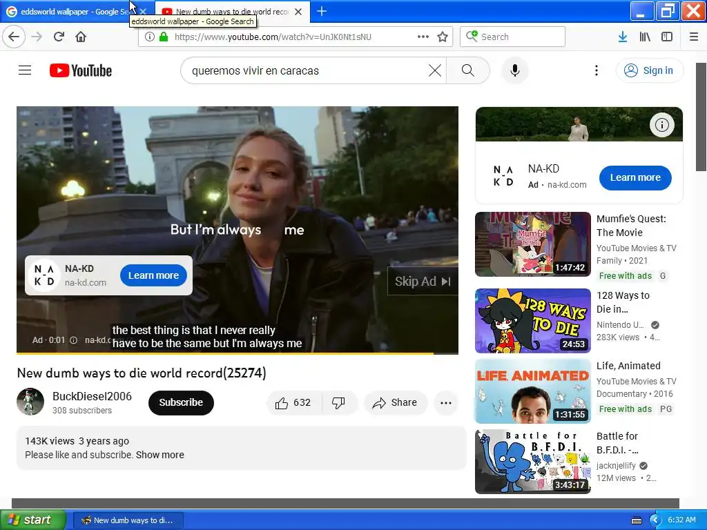Click the New dumb ways taskbar button
This screenshot has height=530, width=707.
(128, 520)
